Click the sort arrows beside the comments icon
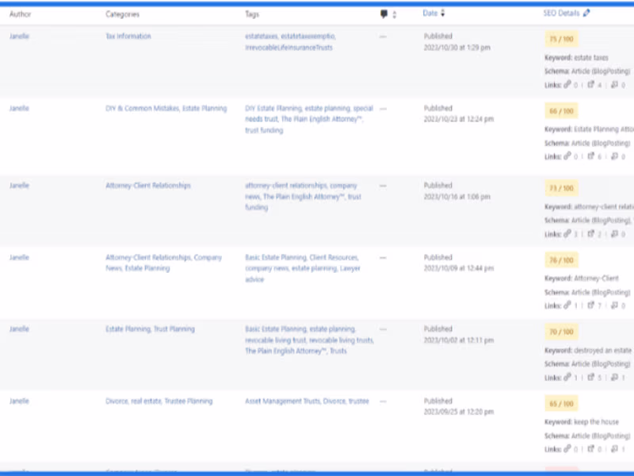 [395, 14]
